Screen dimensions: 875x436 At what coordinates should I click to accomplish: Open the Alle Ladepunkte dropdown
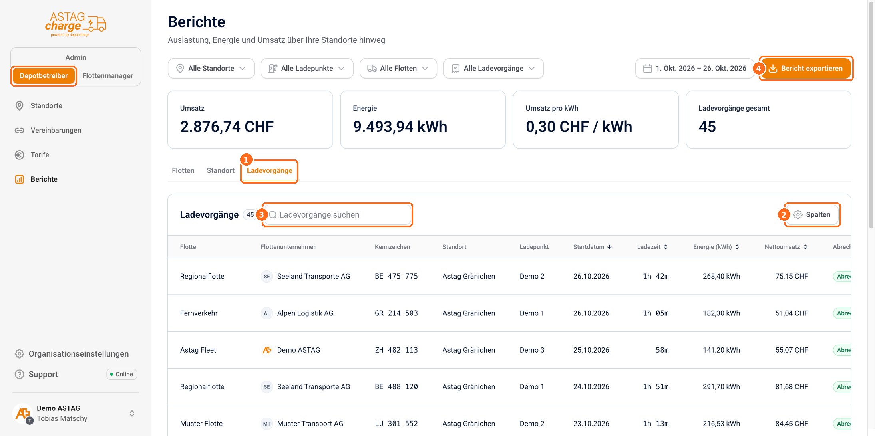(x=307, y=69)
